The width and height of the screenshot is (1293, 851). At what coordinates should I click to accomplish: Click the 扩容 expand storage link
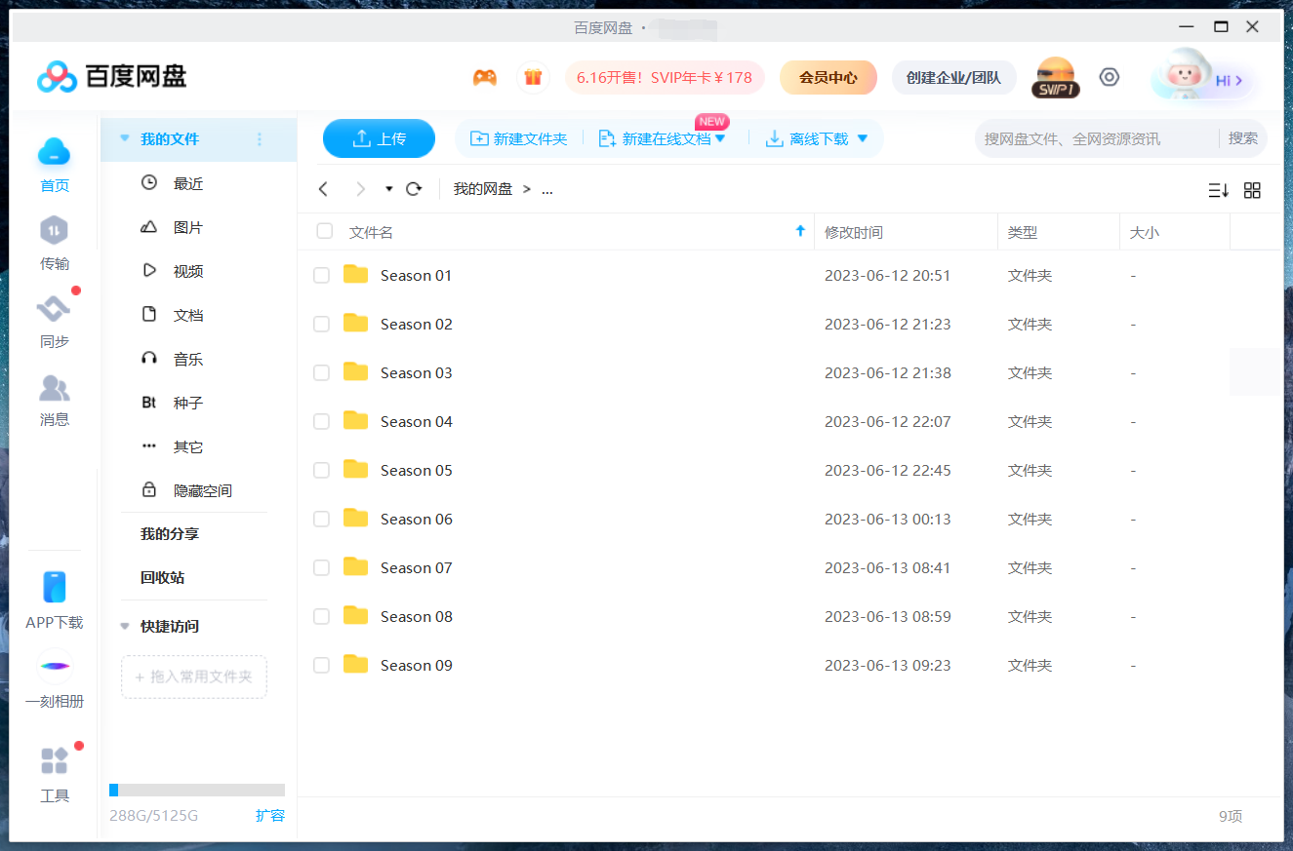269,816
